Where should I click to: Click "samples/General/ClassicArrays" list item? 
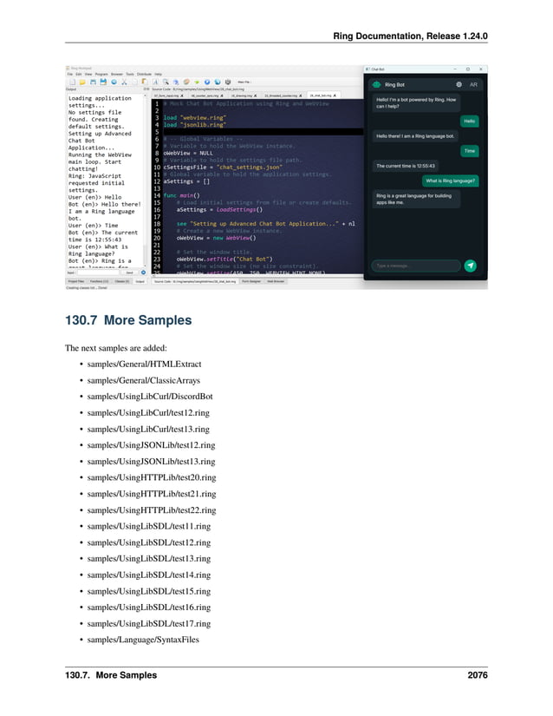[x=144, y=380]
